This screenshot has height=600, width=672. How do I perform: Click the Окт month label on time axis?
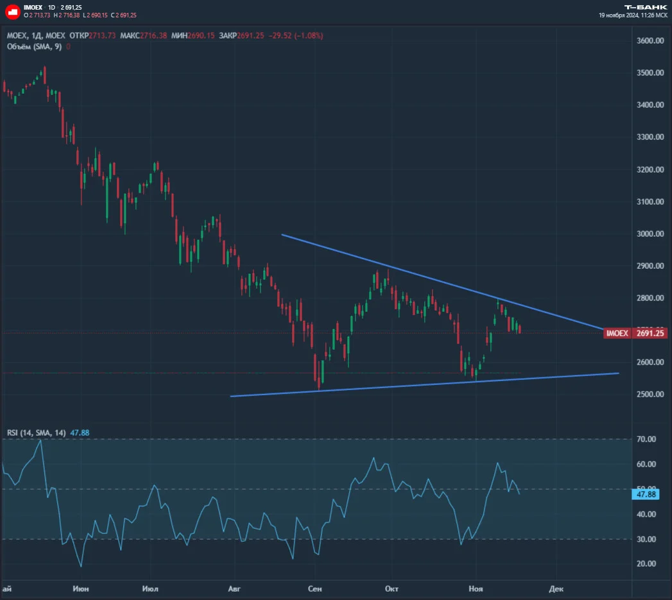392,589
